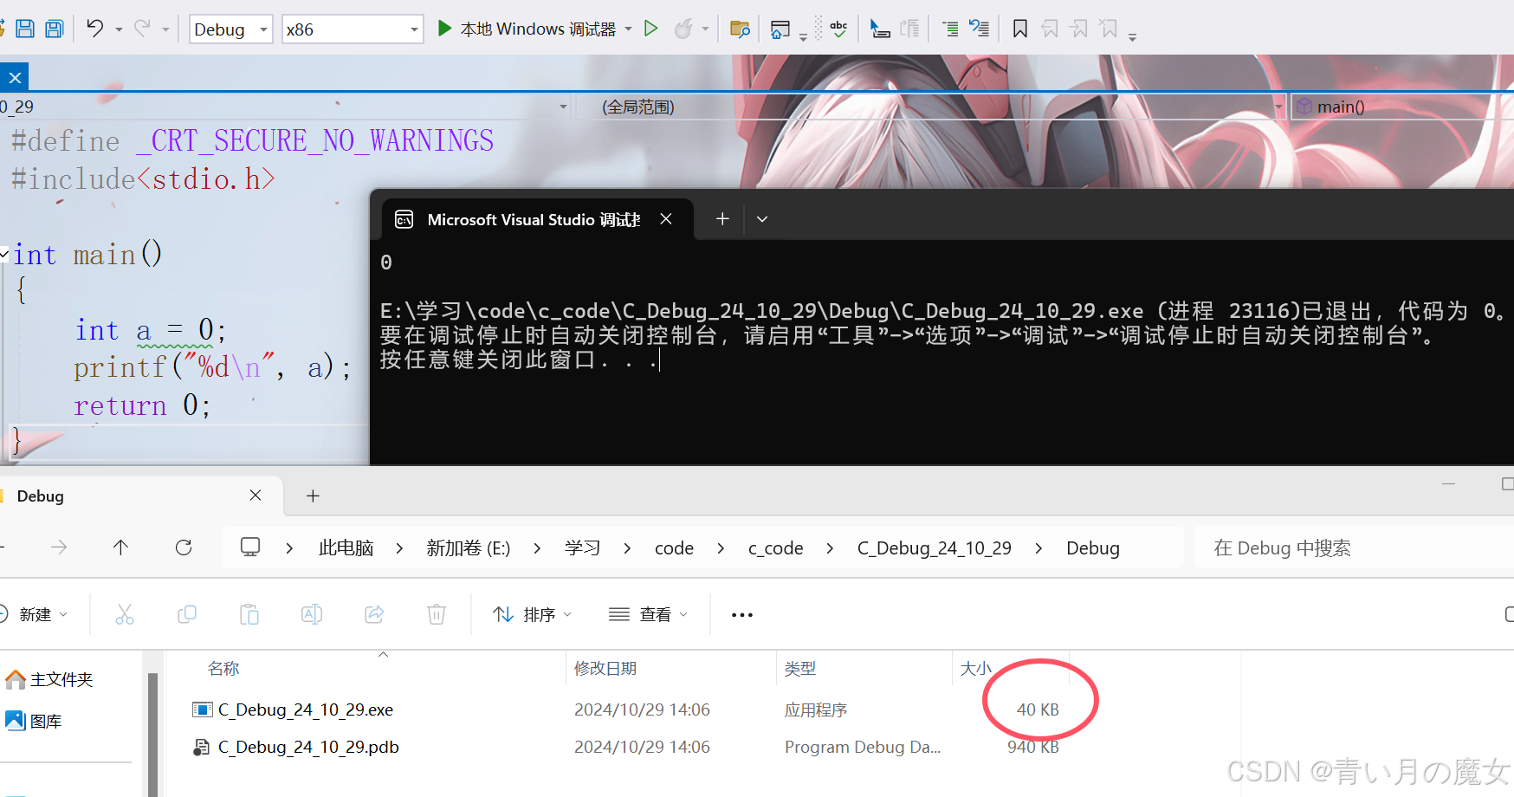Clear all bookmarks icon
This screenshot has height=797, width=1514.
pos(1109,29)
